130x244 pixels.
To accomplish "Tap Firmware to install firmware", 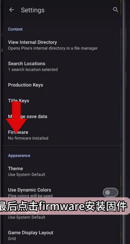I will coord(62,135).
